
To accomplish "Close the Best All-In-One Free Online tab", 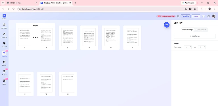I will click(70, 3).
